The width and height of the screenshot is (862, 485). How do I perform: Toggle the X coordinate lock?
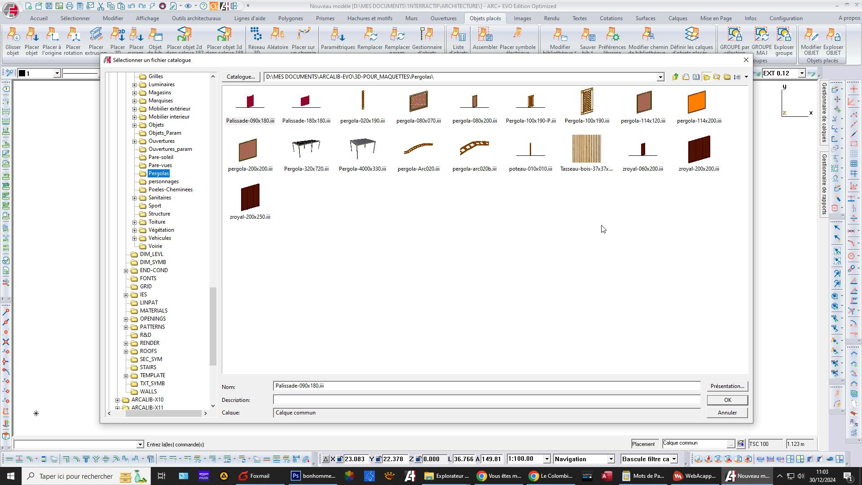(340, 459)
